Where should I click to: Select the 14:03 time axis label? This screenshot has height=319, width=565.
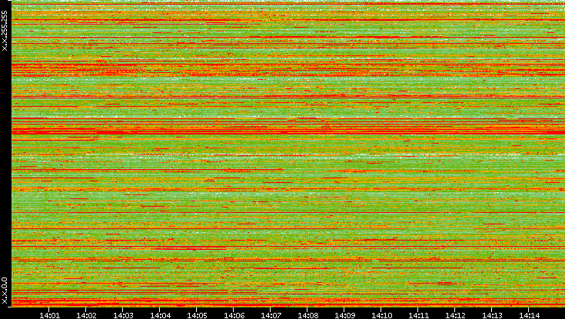click(123, 315)
